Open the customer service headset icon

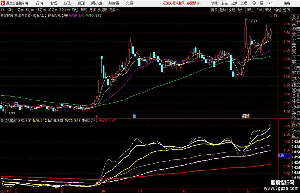pyautogui.click(x=254, y=3)
